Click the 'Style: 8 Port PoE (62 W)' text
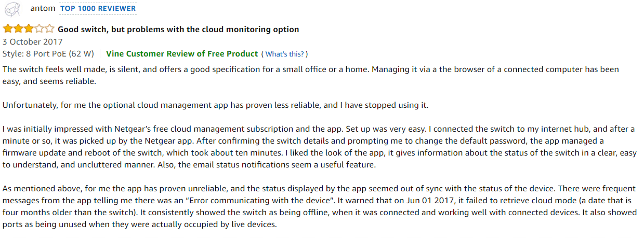Screen dimensions: 644x239 [x=48, y=53]
